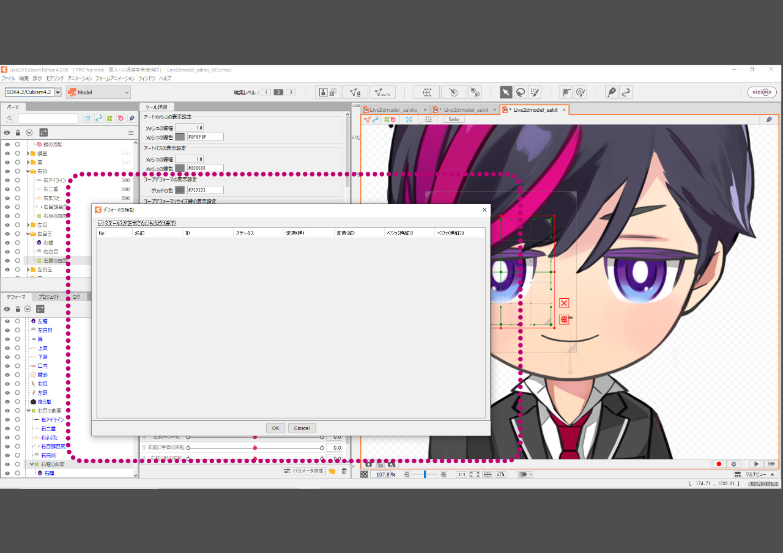
Task: Click the parts panel search icon
Action: [10, 119]
